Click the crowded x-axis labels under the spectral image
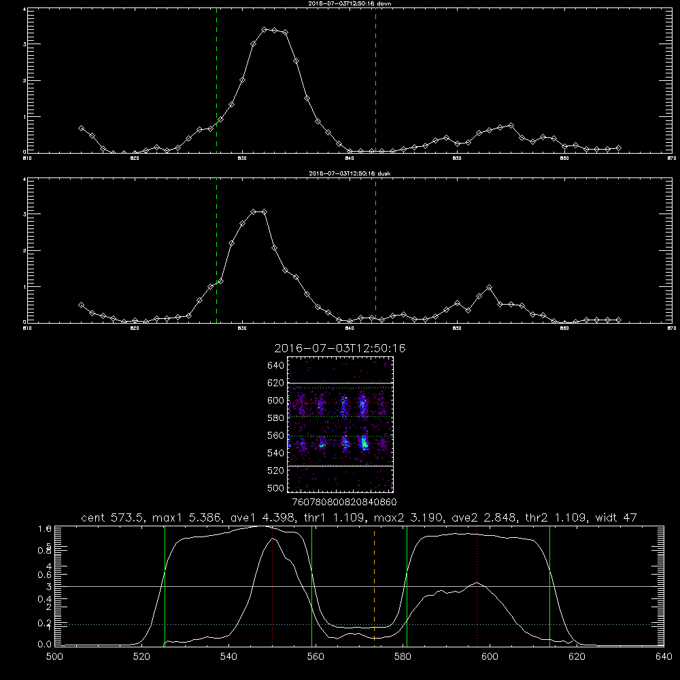Viewport: 680px width, 680px height. (x=344, y=503)
